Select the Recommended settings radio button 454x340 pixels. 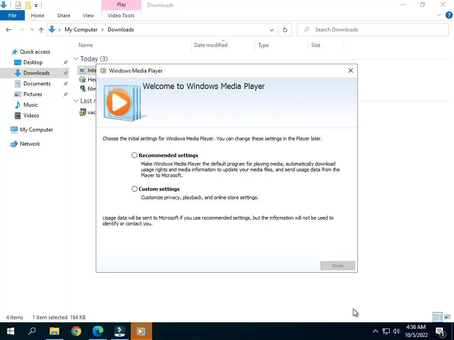point(134,155)
